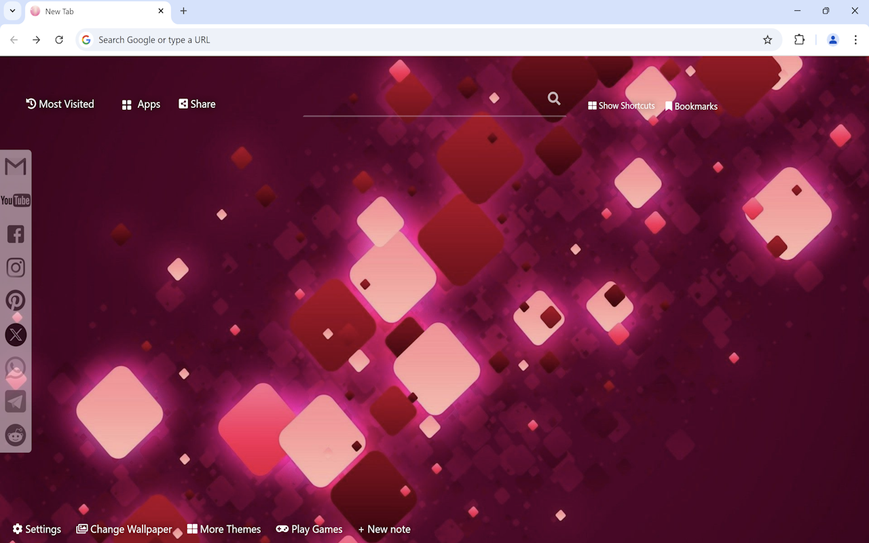Click the magnifier search icon on the page
This screenshot has width=869, height=543.
(554, 99)
